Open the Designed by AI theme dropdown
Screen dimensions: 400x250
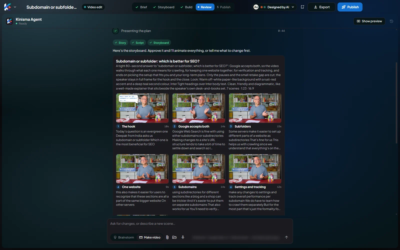click(274, 7)
